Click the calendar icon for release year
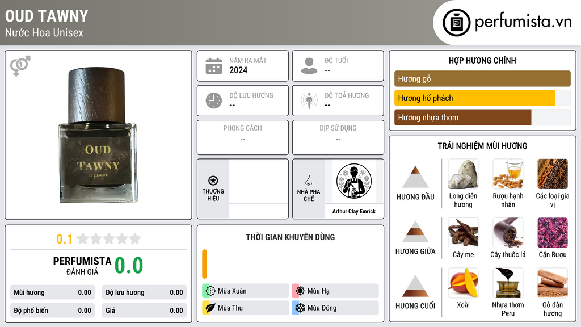The height and width of the screenshot is (327, 581). [x=214, y=66]
